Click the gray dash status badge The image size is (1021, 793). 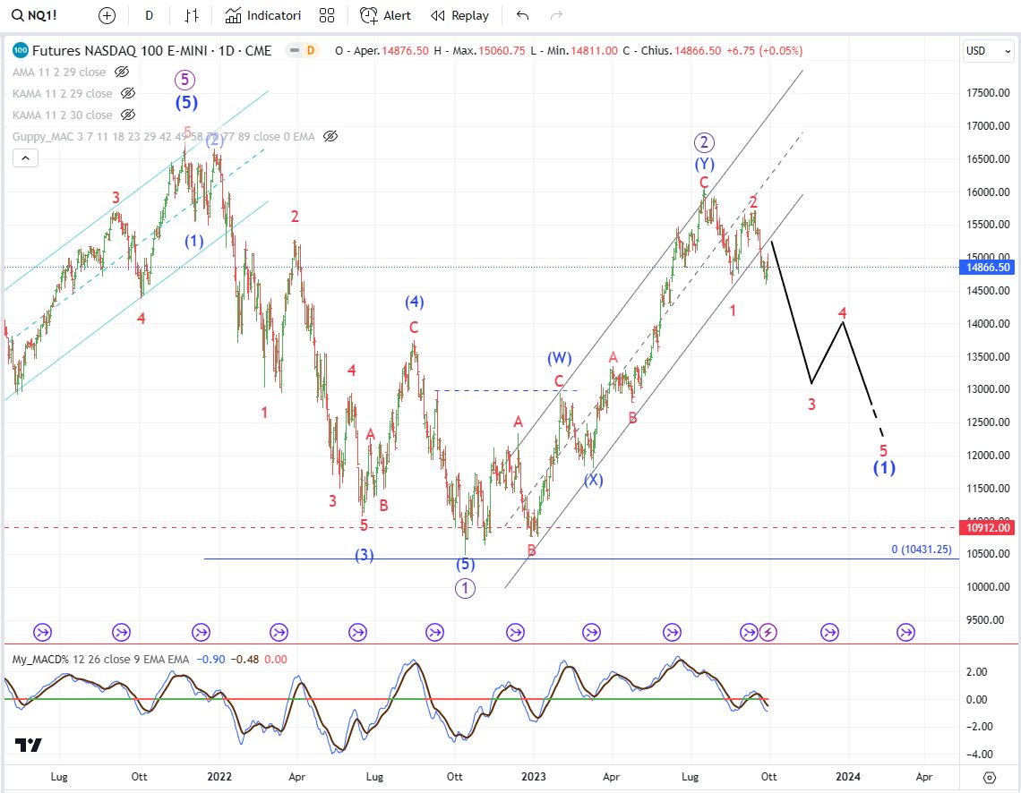[x=295, y=50]
